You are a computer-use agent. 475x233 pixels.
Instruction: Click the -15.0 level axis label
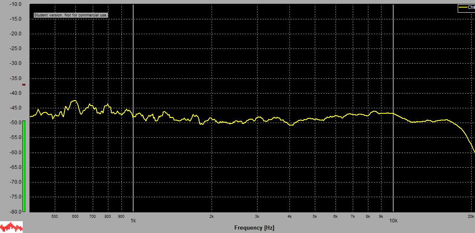[x=16, y=19]
